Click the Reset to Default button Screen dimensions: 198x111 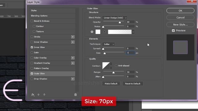pyautogui.click(x=133, y=84)
